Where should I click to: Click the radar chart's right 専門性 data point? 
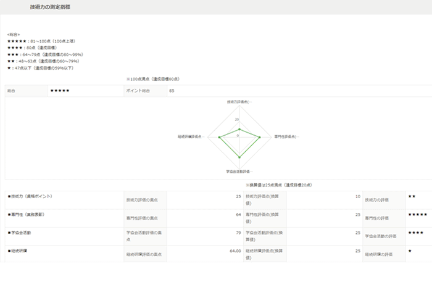click(x=260, y=136)
